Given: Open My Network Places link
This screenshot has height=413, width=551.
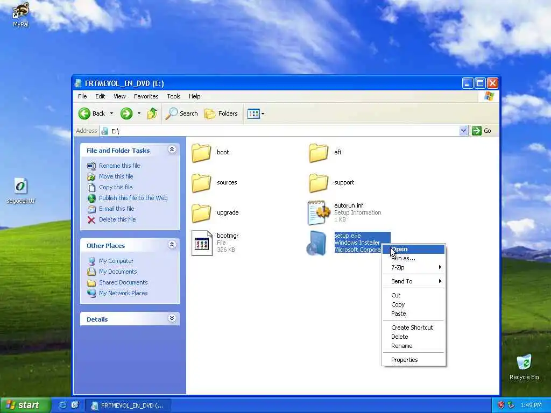Looking at the screenshot, I should pyautogui.click(x=123, y=293).
